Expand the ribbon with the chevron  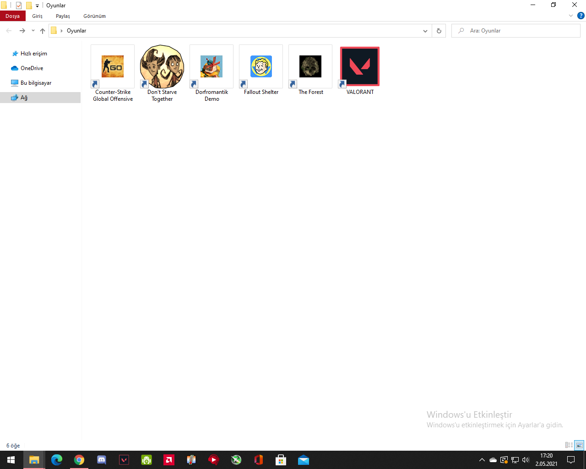pos(571,16)
